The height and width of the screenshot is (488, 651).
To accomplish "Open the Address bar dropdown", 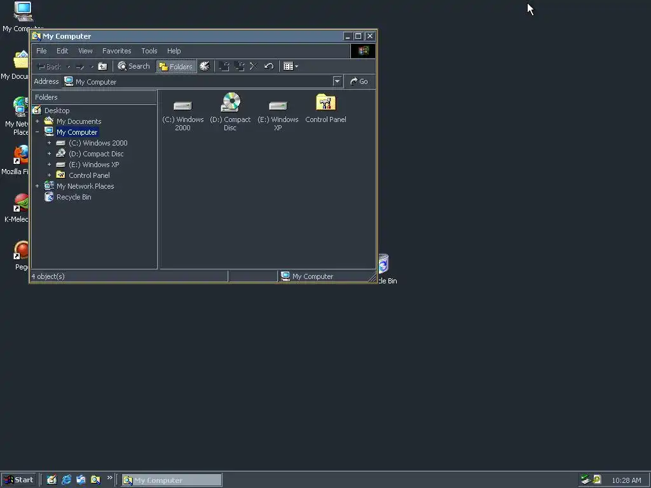I will (337, 81).
